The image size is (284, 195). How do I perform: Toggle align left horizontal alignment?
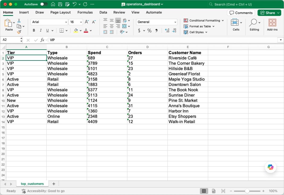105,26
